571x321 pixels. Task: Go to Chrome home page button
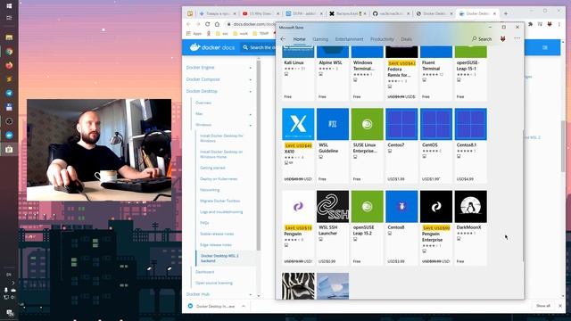(217, 24)
